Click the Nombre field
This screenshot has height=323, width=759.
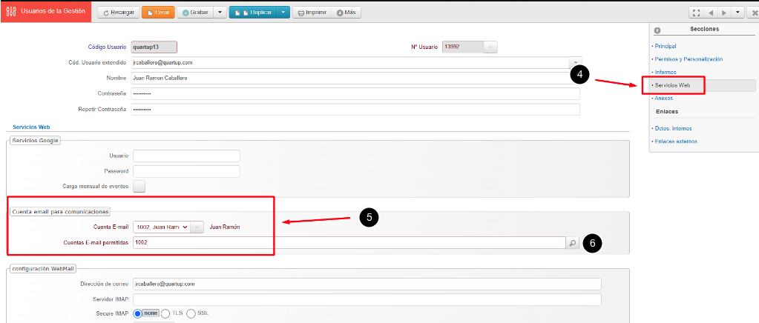[x=355, y=78]
